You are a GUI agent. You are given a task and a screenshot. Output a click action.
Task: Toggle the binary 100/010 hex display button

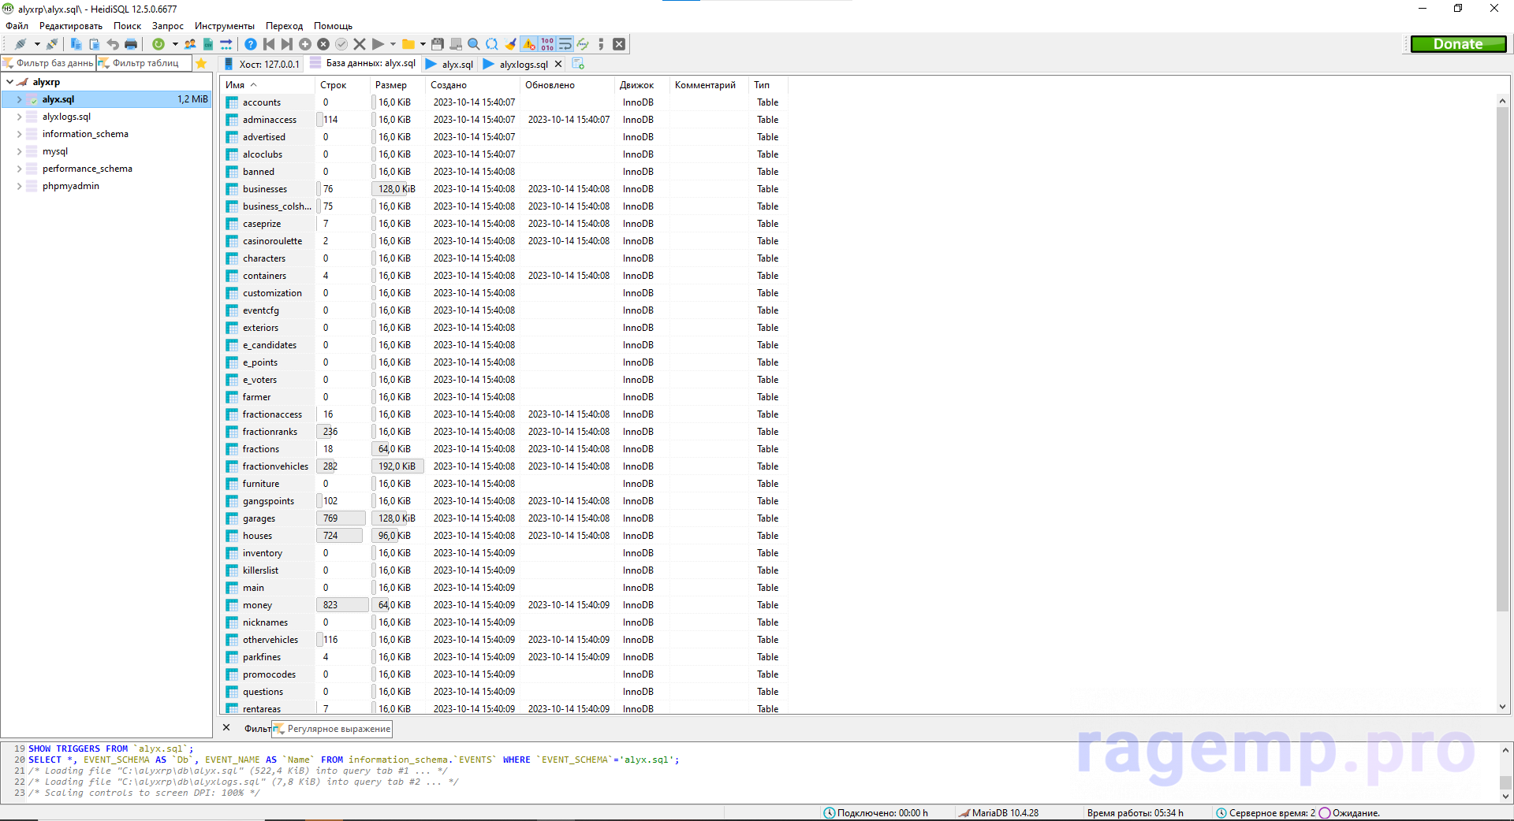click(x=547, y=44)
